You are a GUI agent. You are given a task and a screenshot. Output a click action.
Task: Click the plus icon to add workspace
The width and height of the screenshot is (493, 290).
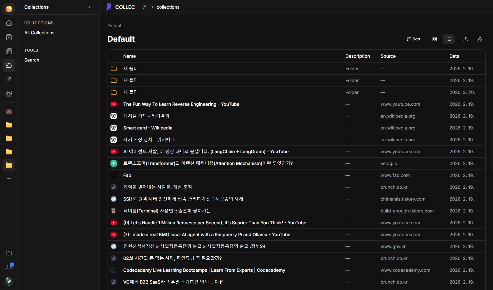[9, 178]
